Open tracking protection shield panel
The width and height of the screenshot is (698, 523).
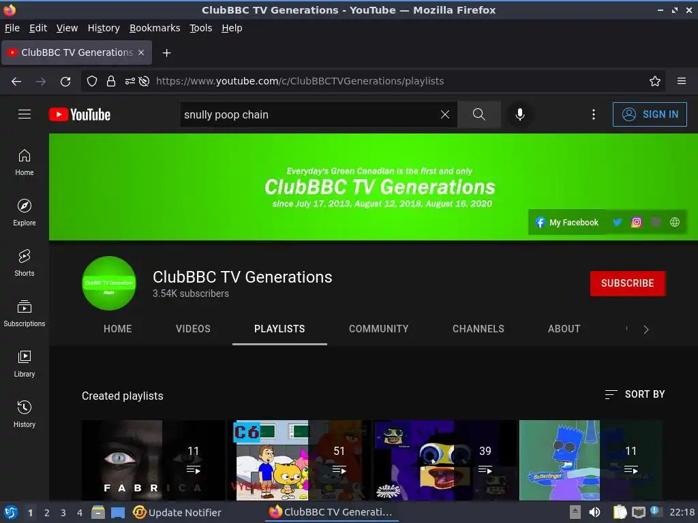point(92,82)
